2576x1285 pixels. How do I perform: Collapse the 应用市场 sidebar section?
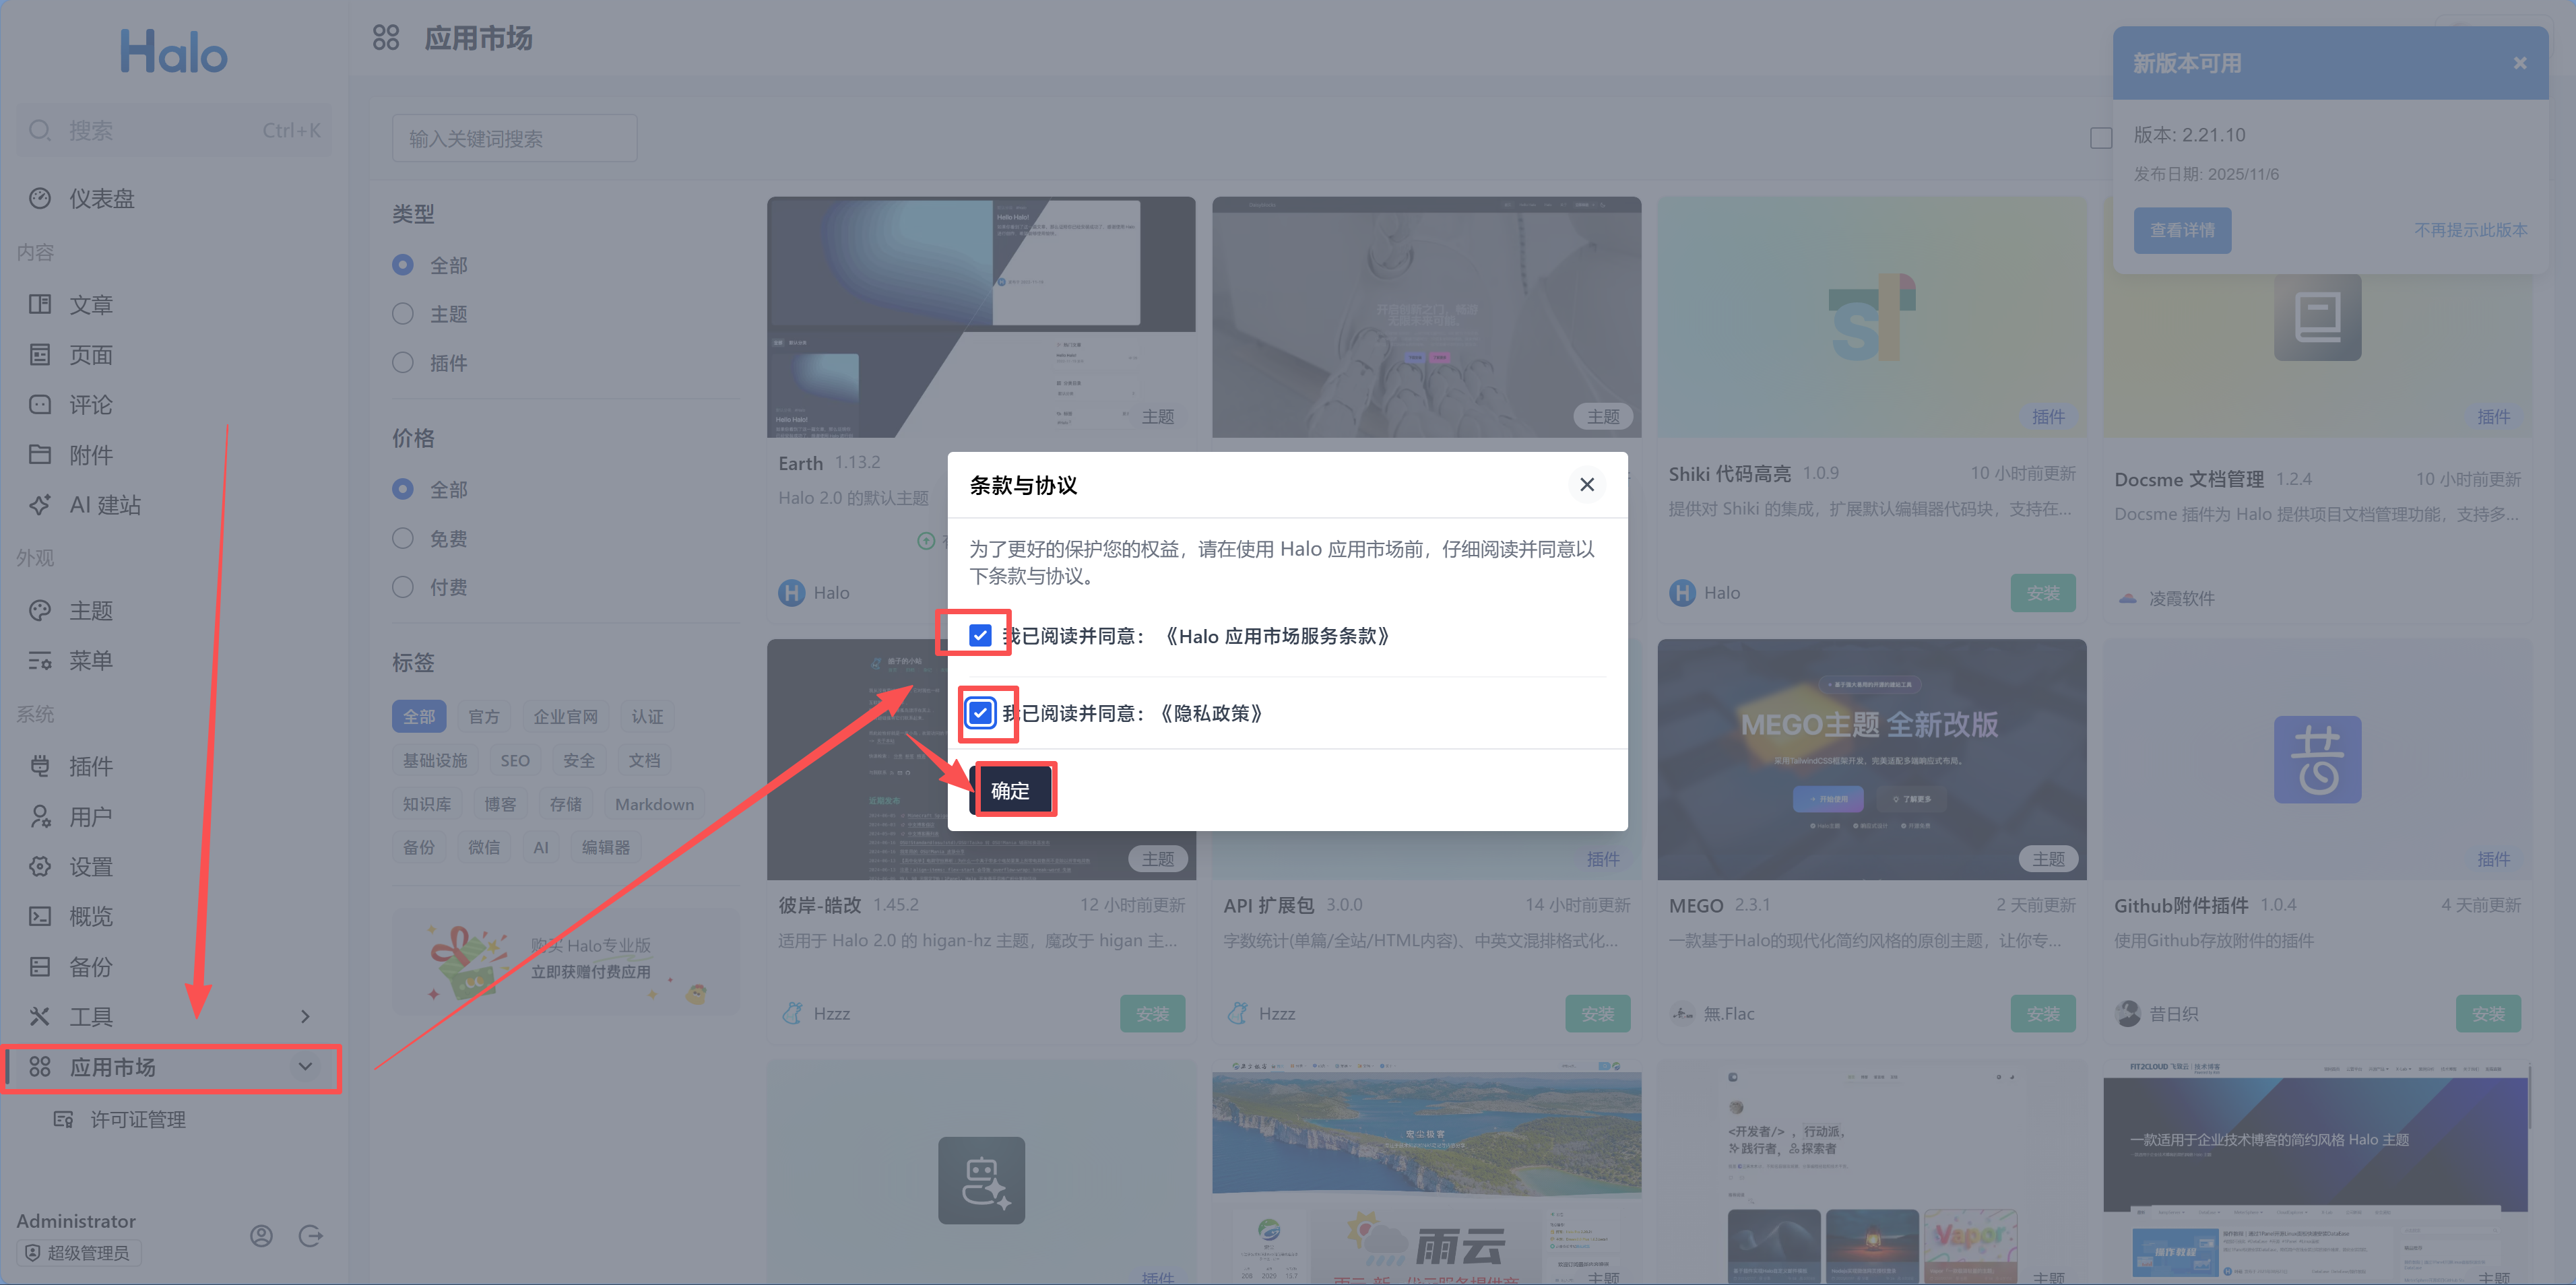[305, 1067]
